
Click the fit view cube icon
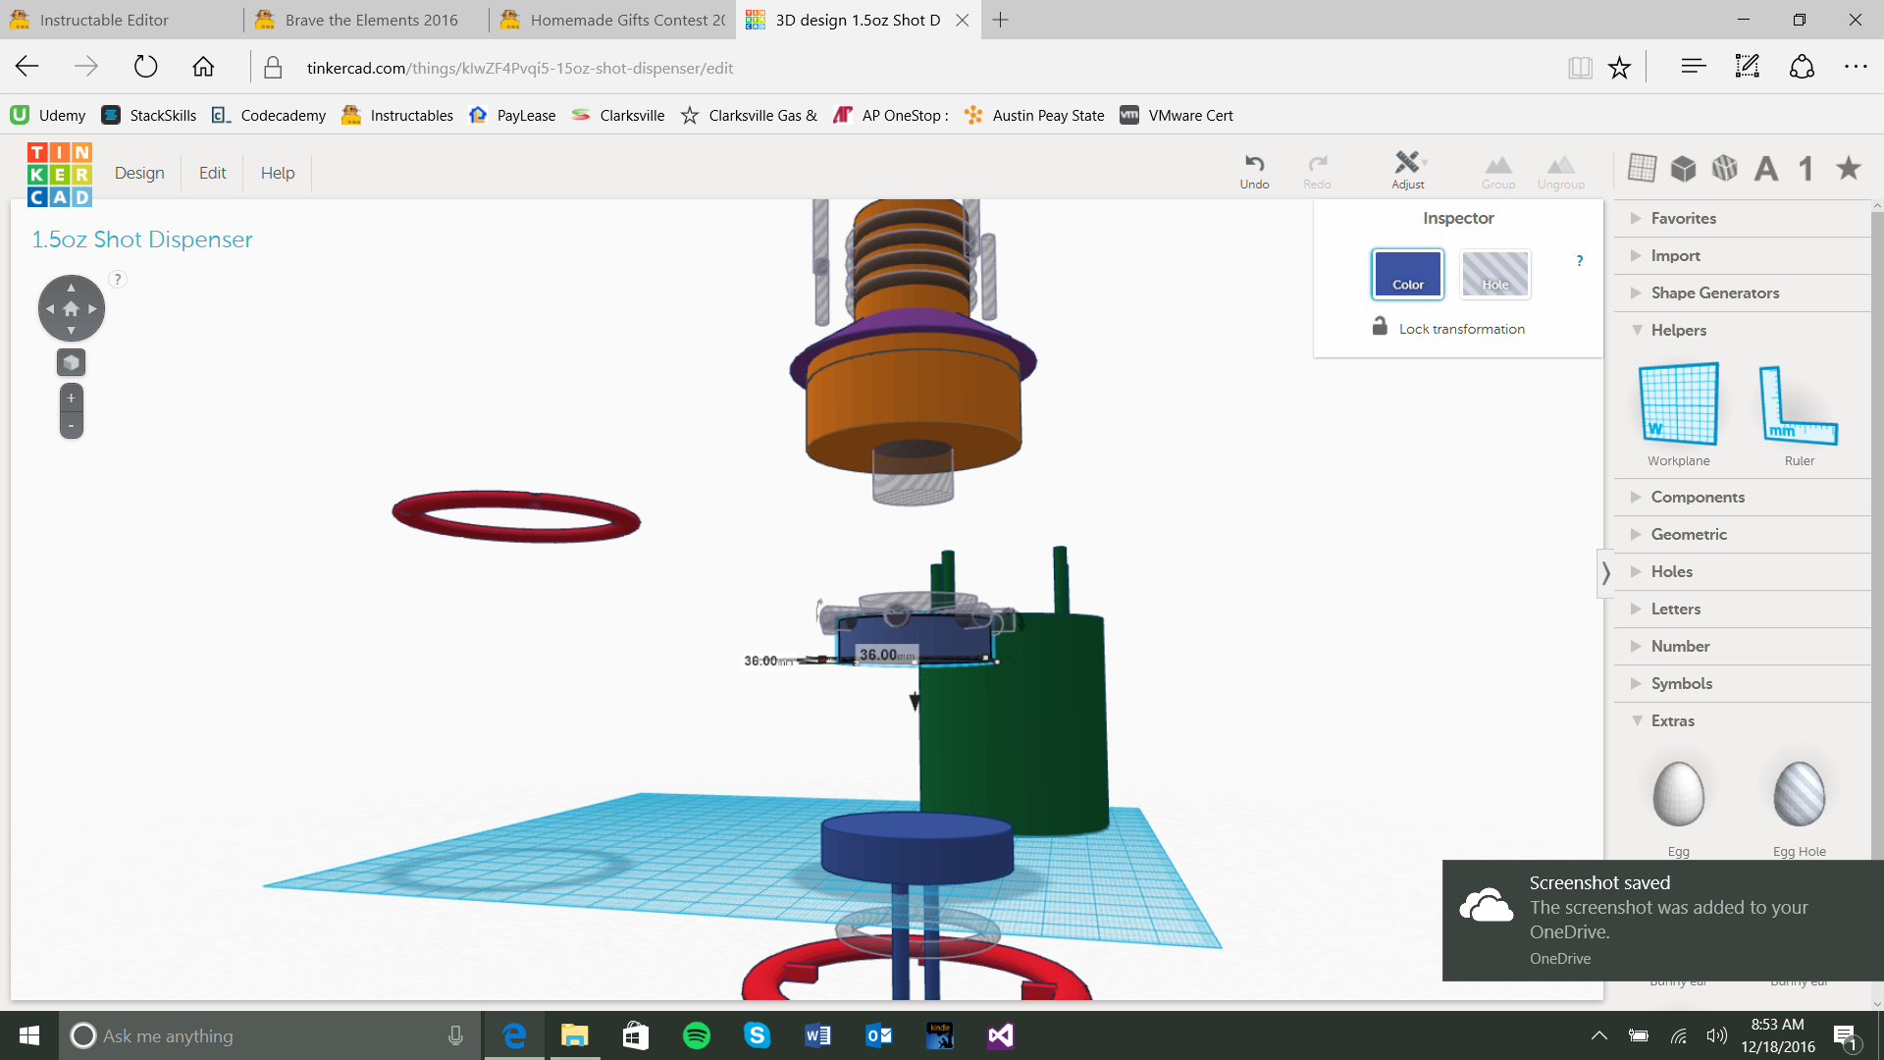click(71, 362)
